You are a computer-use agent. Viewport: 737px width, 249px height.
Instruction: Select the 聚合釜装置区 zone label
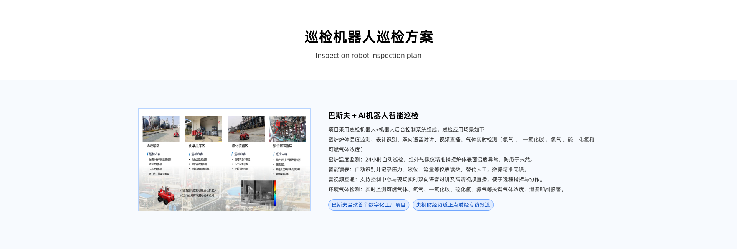click(283, 146)
